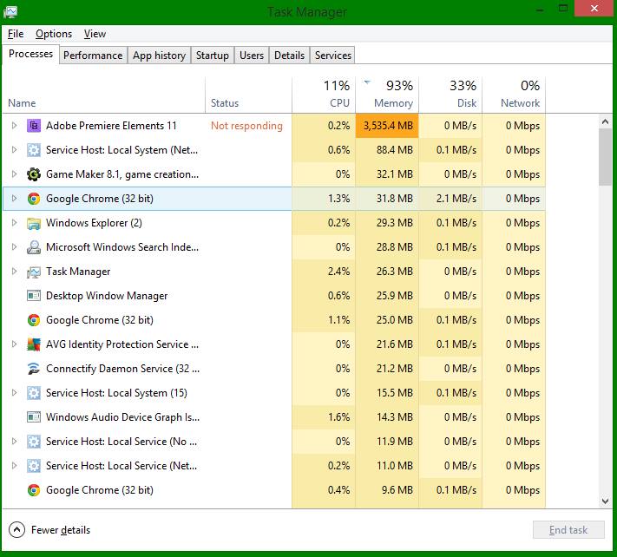Click the Windows Audio Device Graph icon
The width and height of the screenshot is (617, 557).
tap(34, 417)
